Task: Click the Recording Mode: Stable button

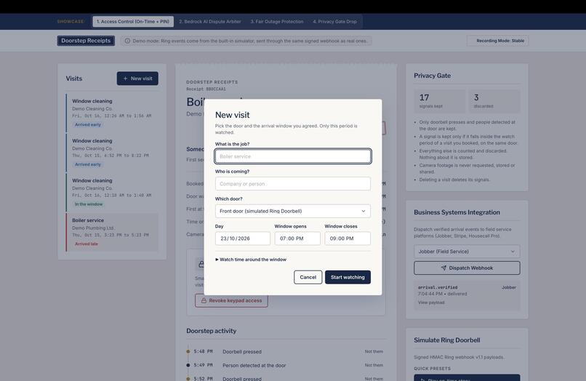Action: 498,41
